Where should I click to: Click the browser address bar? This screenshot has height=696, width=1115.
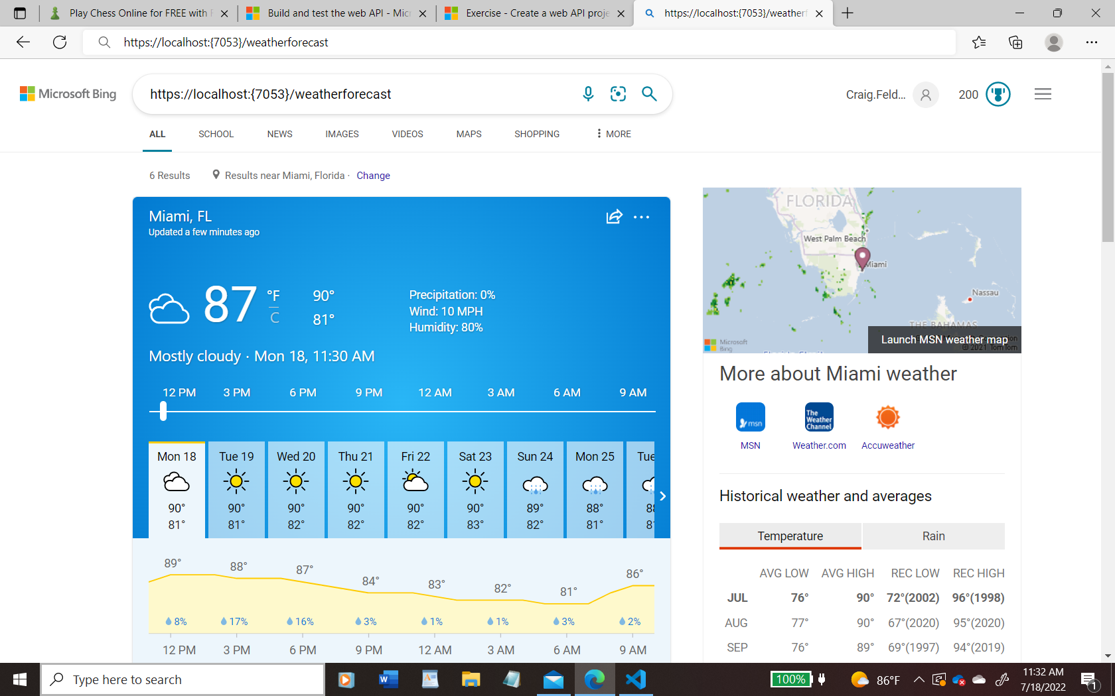(x=518, y=42)
